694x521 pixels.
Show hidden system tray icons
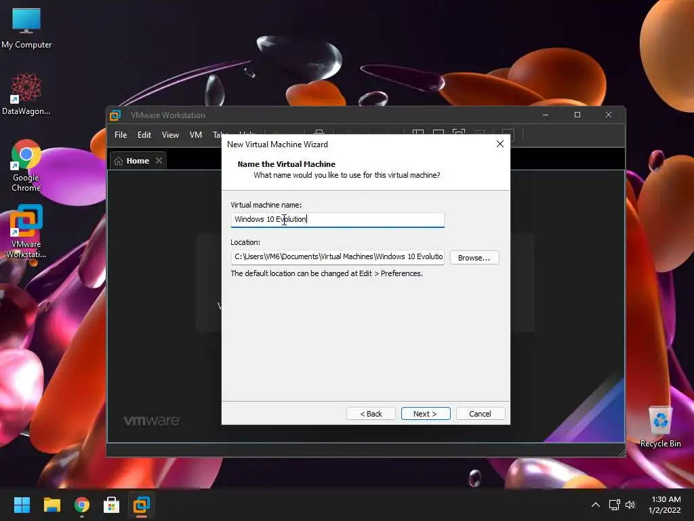point(596,505)
